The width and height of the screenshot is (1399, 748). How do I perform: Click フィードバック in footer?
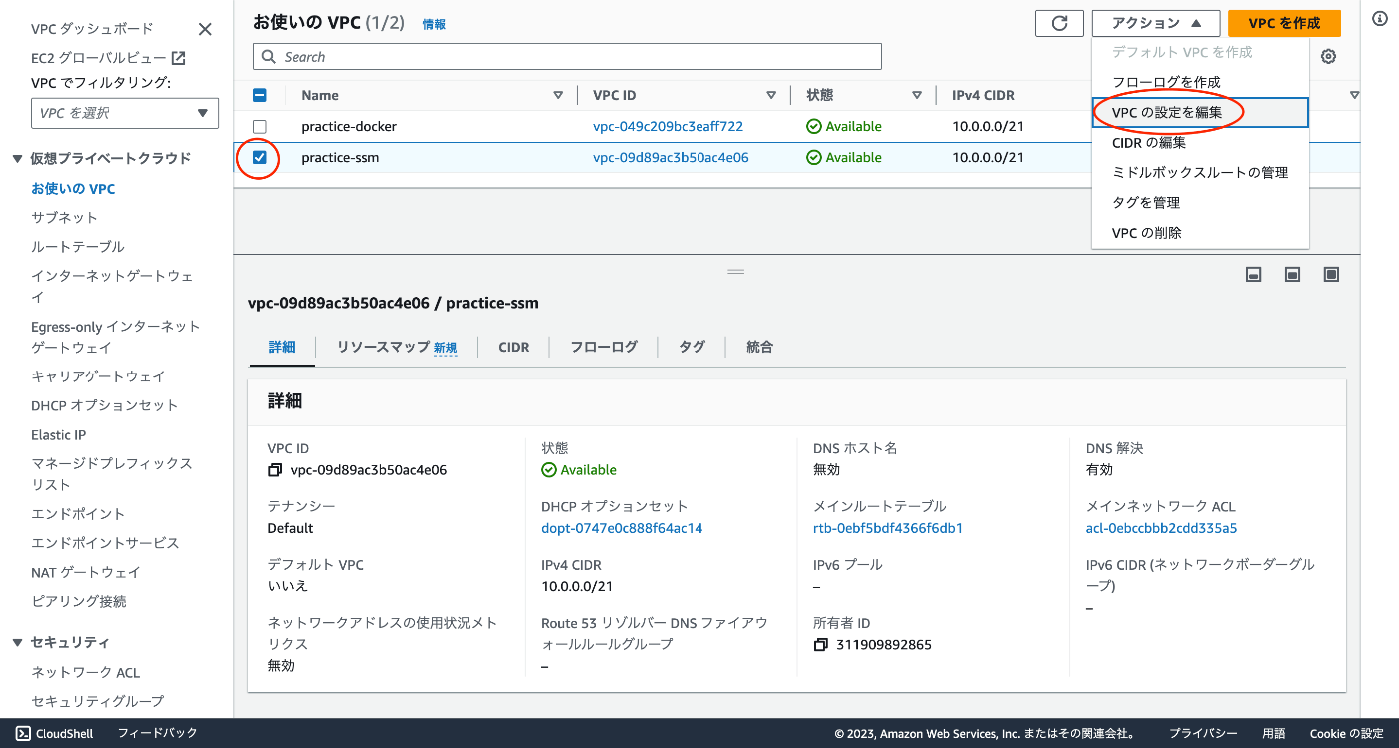click(158, 733)
